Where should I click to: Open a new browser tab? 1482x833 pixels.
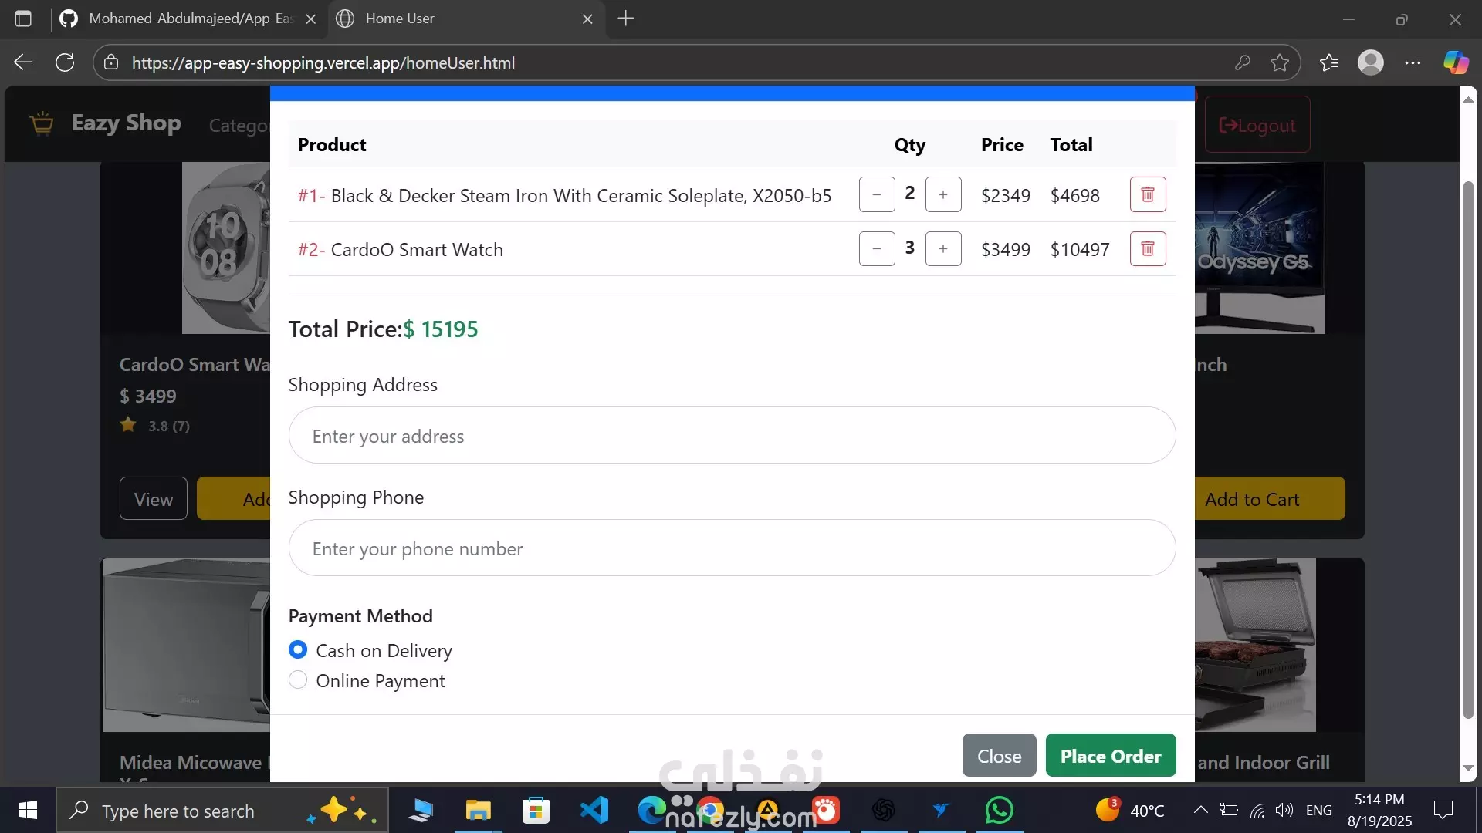(x=626, y=19)
